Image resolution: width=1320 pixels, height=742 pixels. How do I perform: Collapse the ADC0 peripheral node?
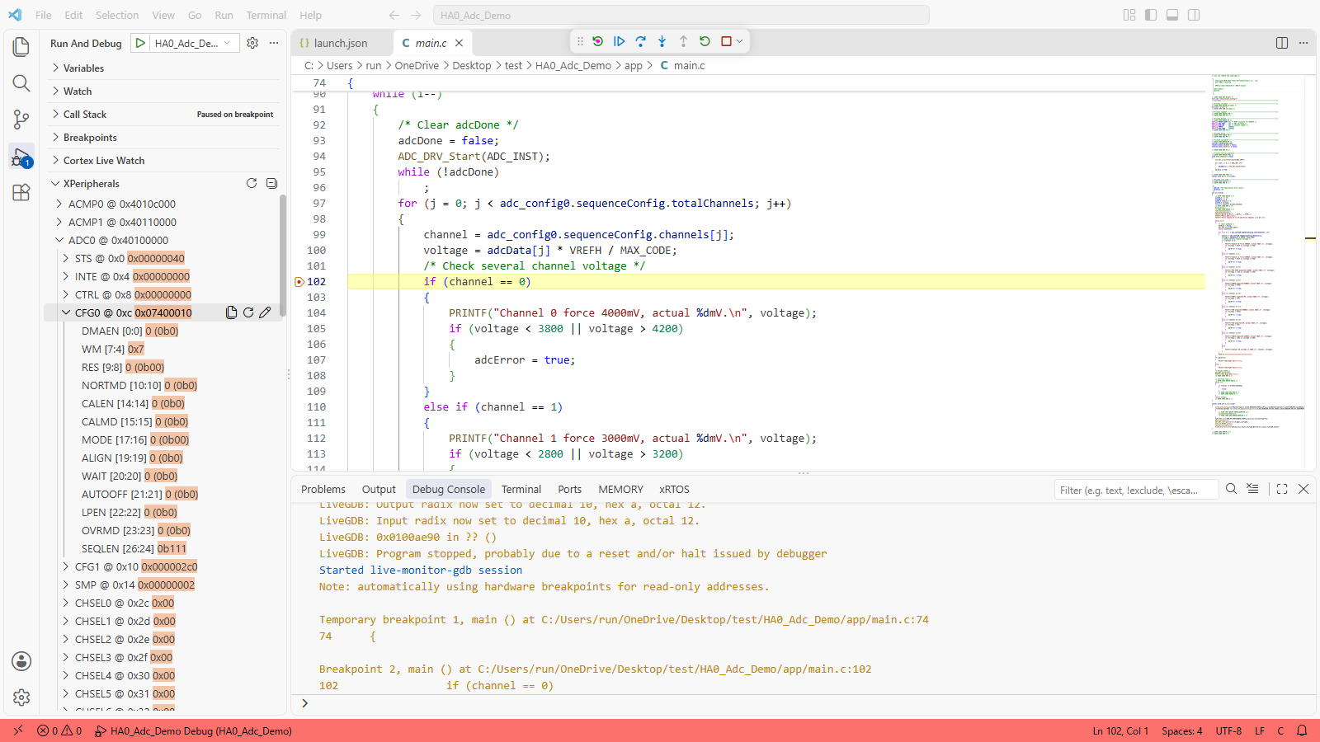click(x=59, y=240)
